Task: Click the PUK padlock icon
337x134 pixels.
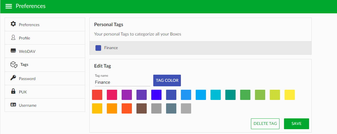Action: [x=13, y=91]
